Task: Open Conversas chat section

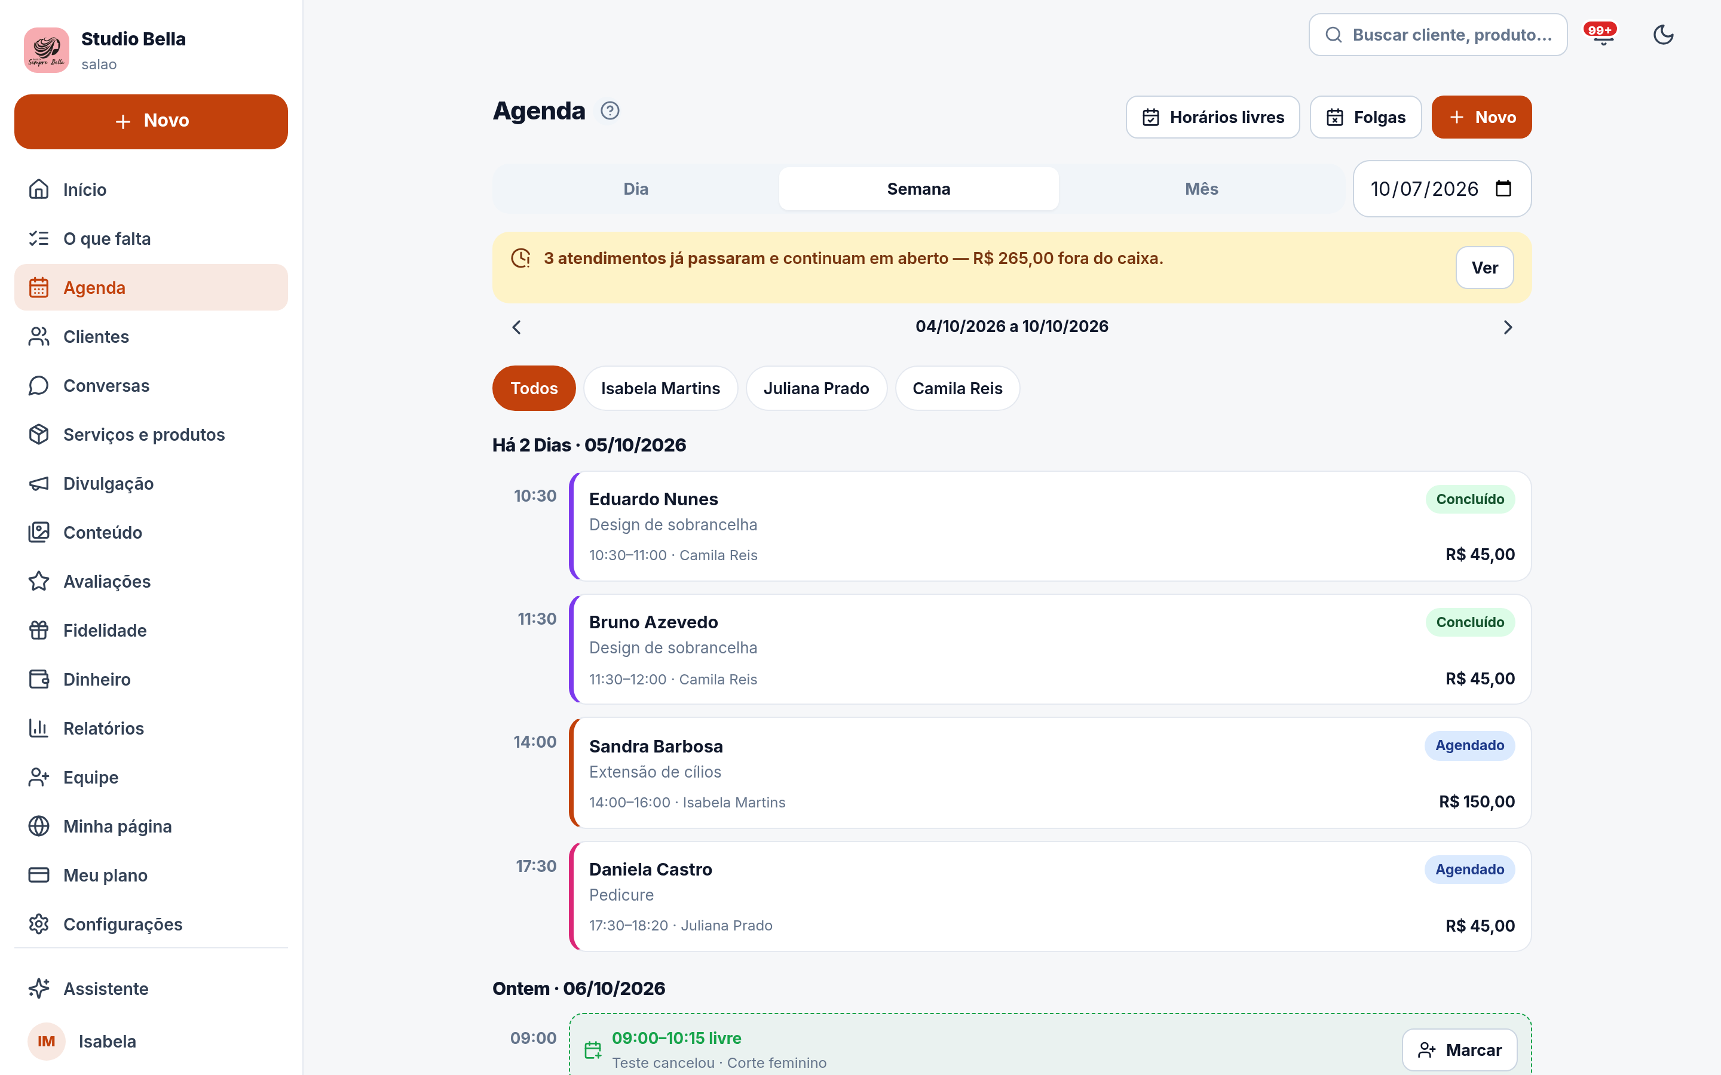Action: tap(151, 385)
